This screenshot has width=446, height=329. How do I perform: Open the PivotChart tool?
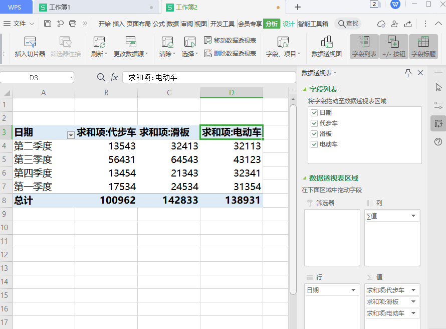pos(326,42)
